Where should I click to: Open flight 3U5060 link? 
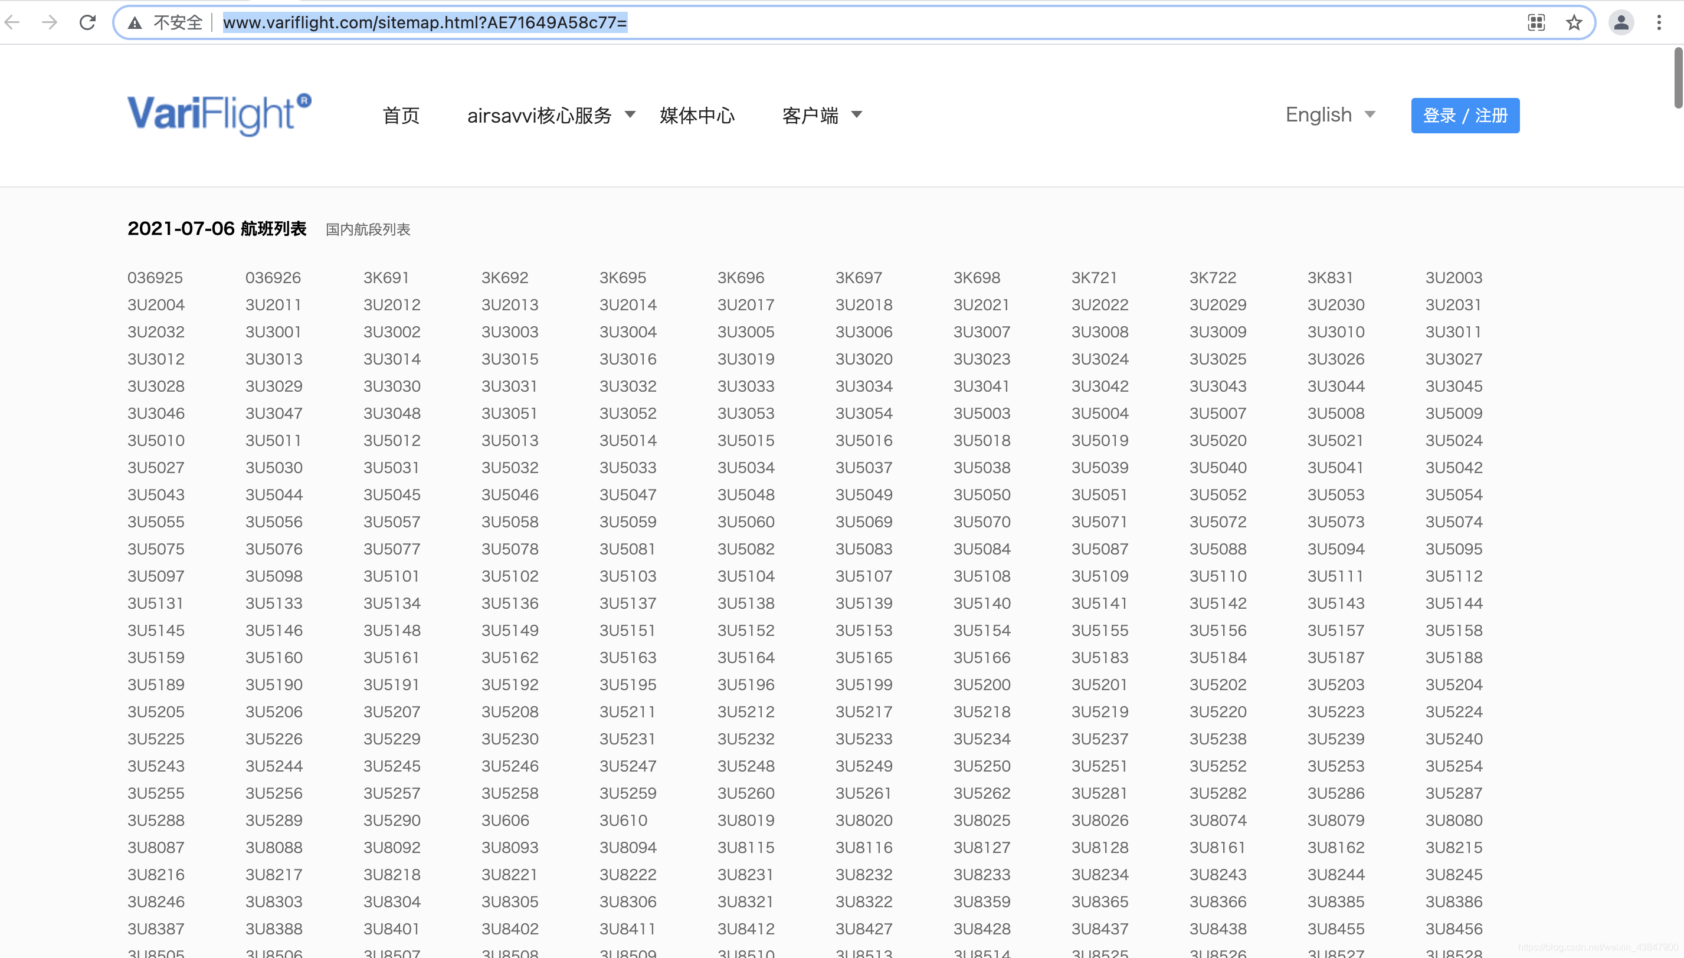pyautogui.click(x=746, y=521)
